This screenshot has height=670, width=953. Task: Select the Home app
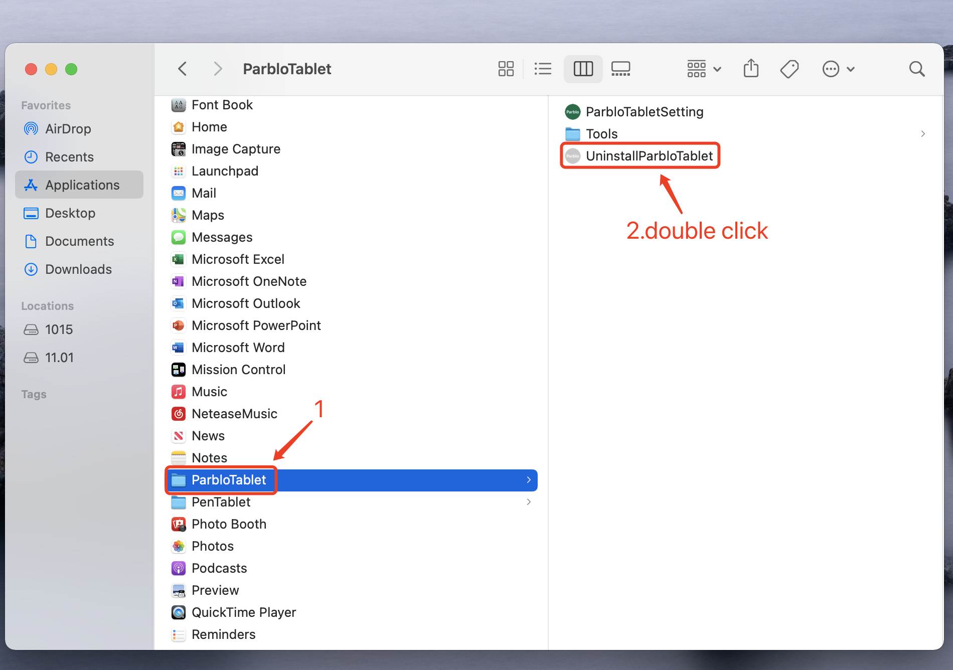(x=352, y=127)
